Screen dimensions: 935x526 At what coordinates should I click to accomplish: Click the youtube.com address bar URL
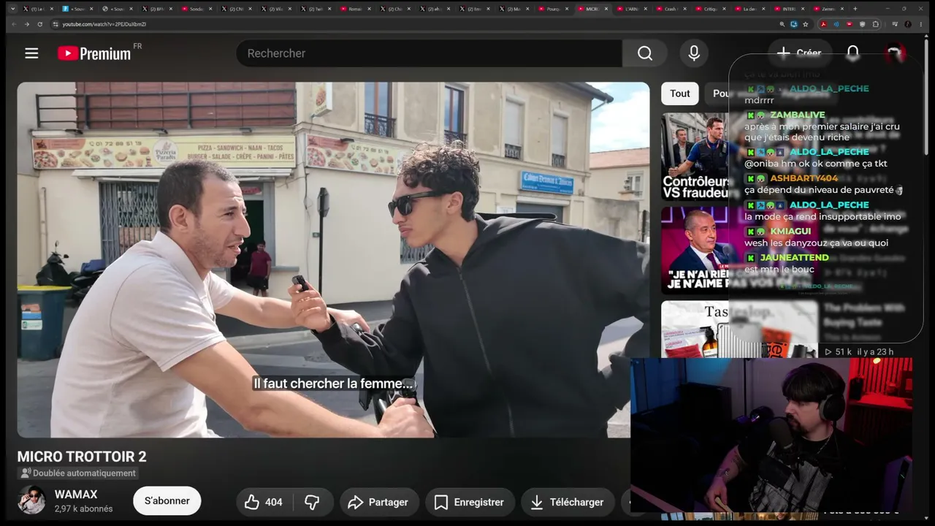tap(104, 24)
